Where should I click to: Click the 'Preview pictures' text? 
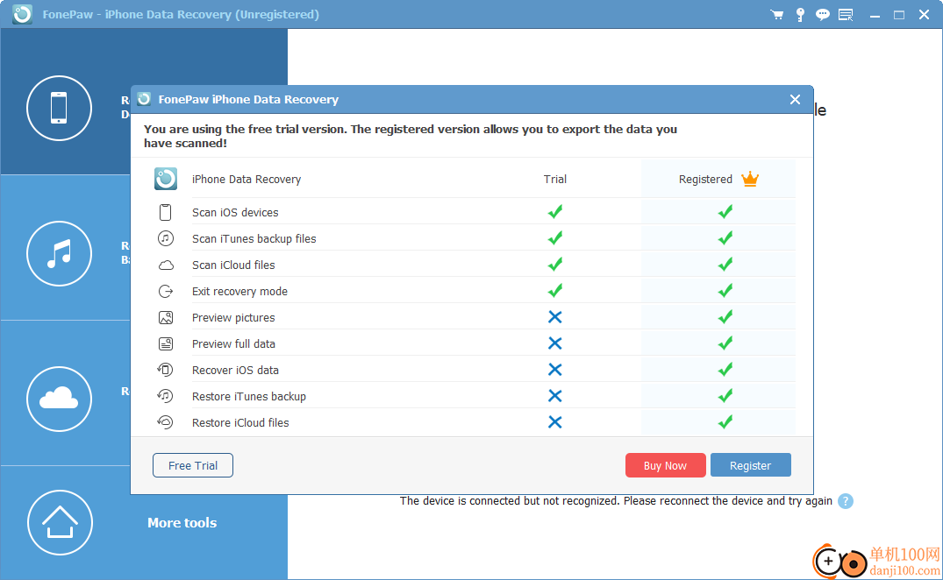coord(233,318)
